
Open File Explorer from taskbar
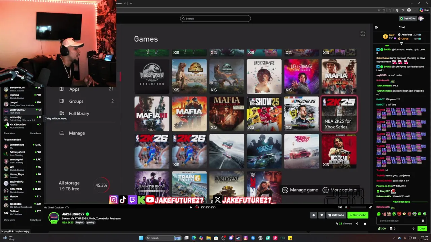click(x=208, y=238)
